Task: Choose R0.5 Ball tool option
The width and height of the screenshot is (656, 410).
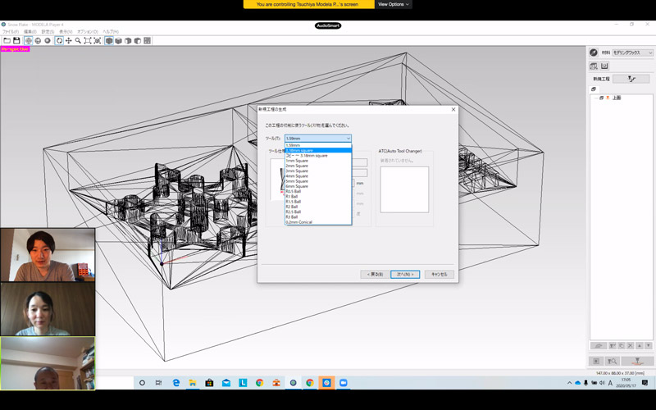Action: (318, 191)
